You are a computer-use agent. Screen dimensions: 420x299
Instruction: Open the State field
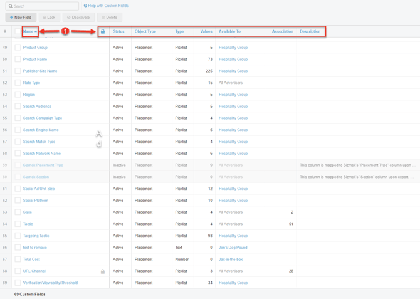click(x=28, y=212)
